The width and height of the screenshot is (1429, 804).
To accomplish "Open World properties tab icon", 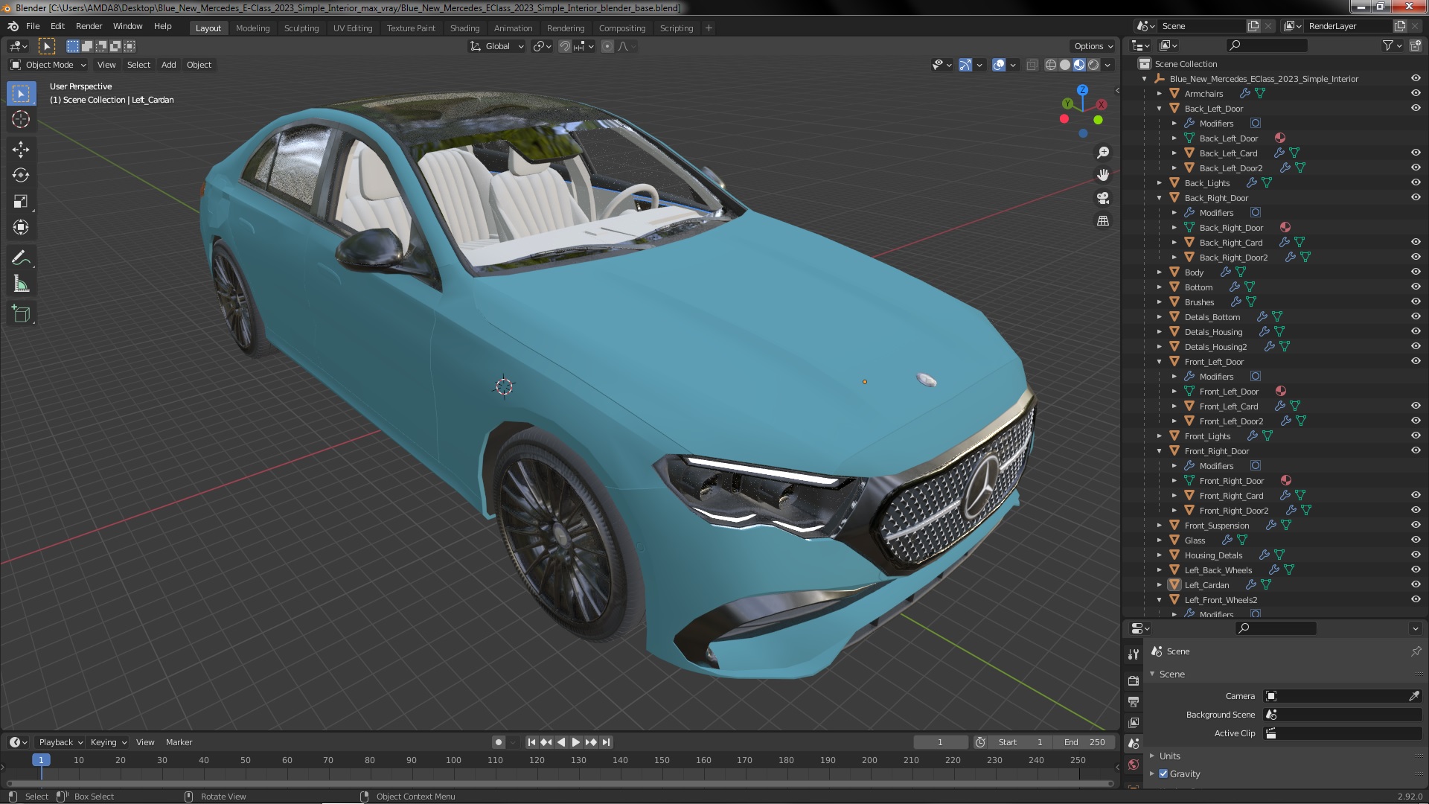I will tap(1133, 765).
